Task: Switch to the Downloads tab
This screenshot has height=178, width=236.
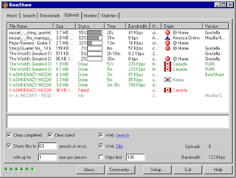Action: click(x=50, y=15)
